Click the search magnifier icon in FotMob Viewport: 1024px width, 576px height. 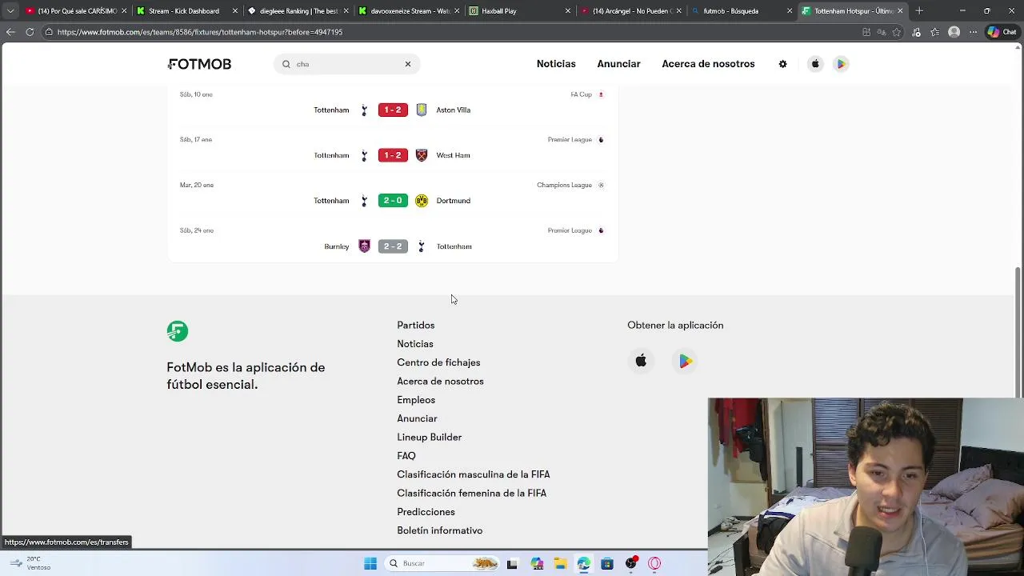point(286,64)
